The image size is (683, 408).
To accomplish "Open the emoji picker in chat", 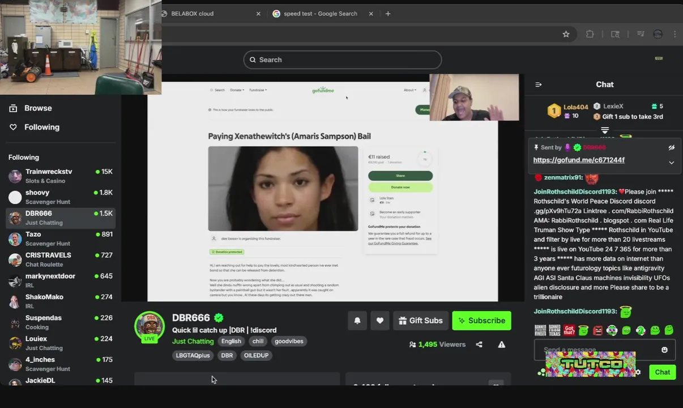I will tap(664, 350).
